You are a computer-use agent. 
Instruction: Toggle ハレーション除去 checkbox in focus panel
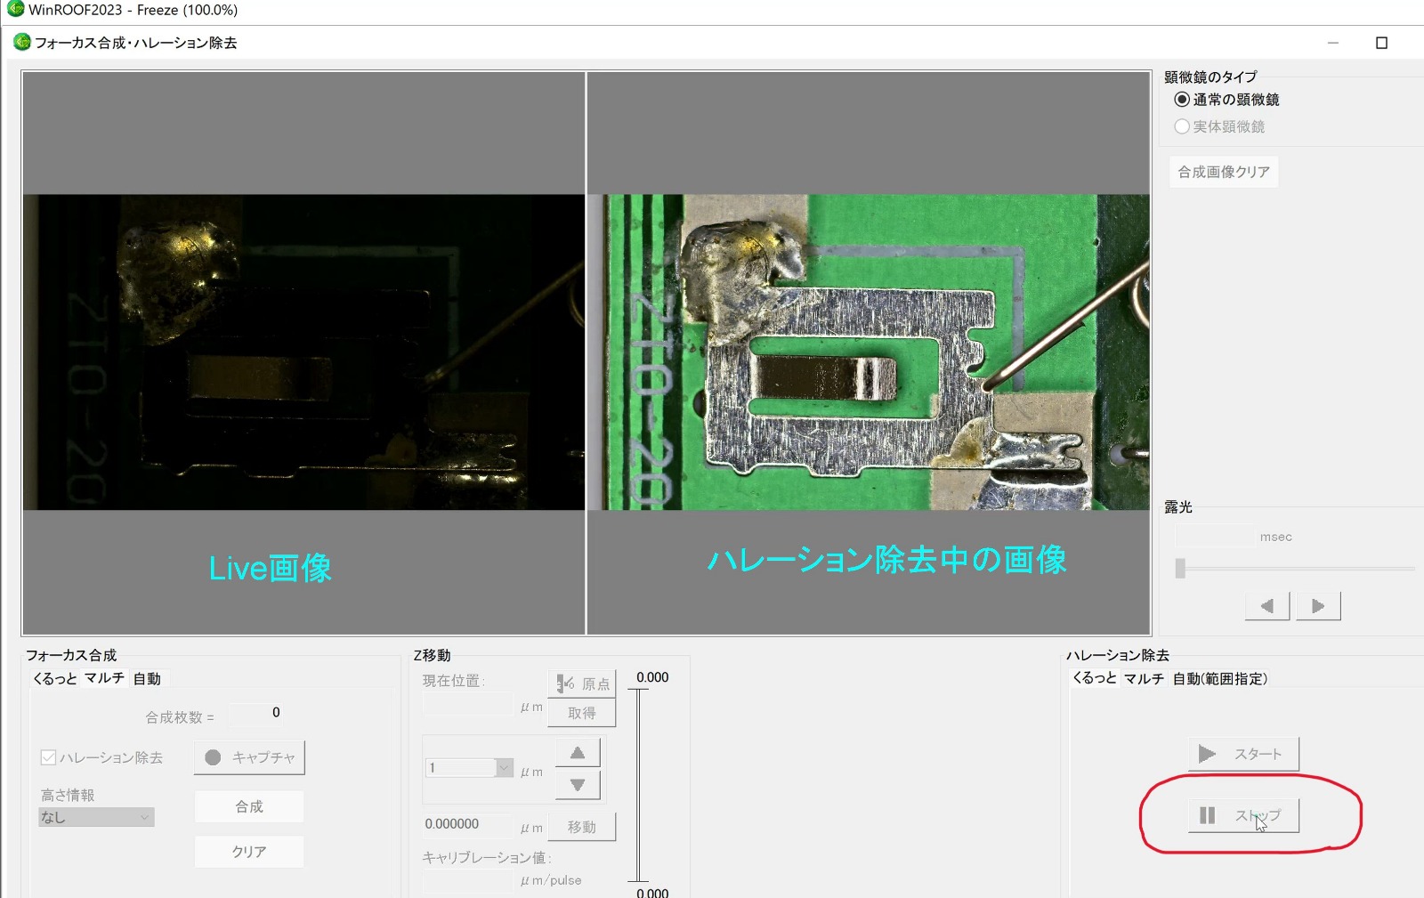click(49, 757)
